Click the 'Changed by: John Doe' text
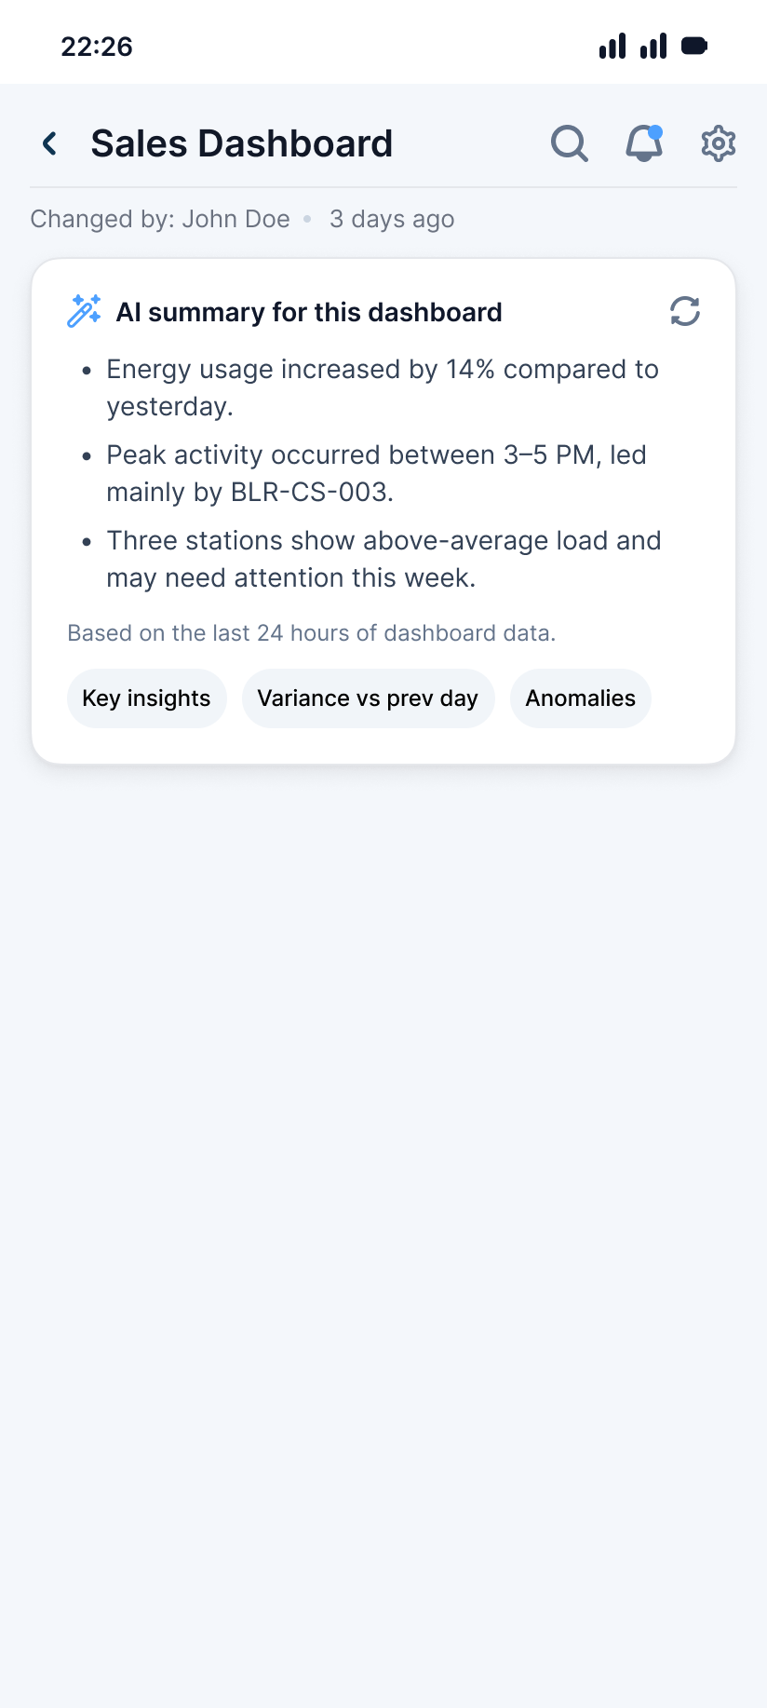The width and height of the screenshot is (767, 1708). pos(160,219)
